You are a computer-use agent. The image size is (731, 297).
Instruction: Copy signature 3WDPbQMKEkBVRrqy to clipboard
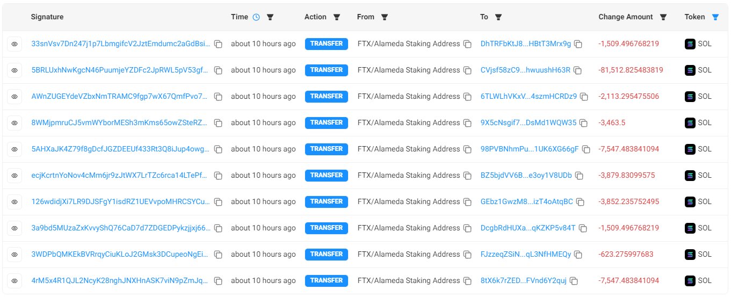tap(218, 255)
